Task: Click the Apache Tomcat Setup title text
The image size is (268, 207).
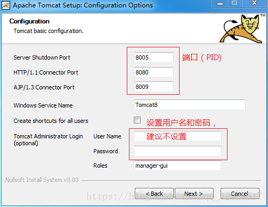Action: coord(83,5)
